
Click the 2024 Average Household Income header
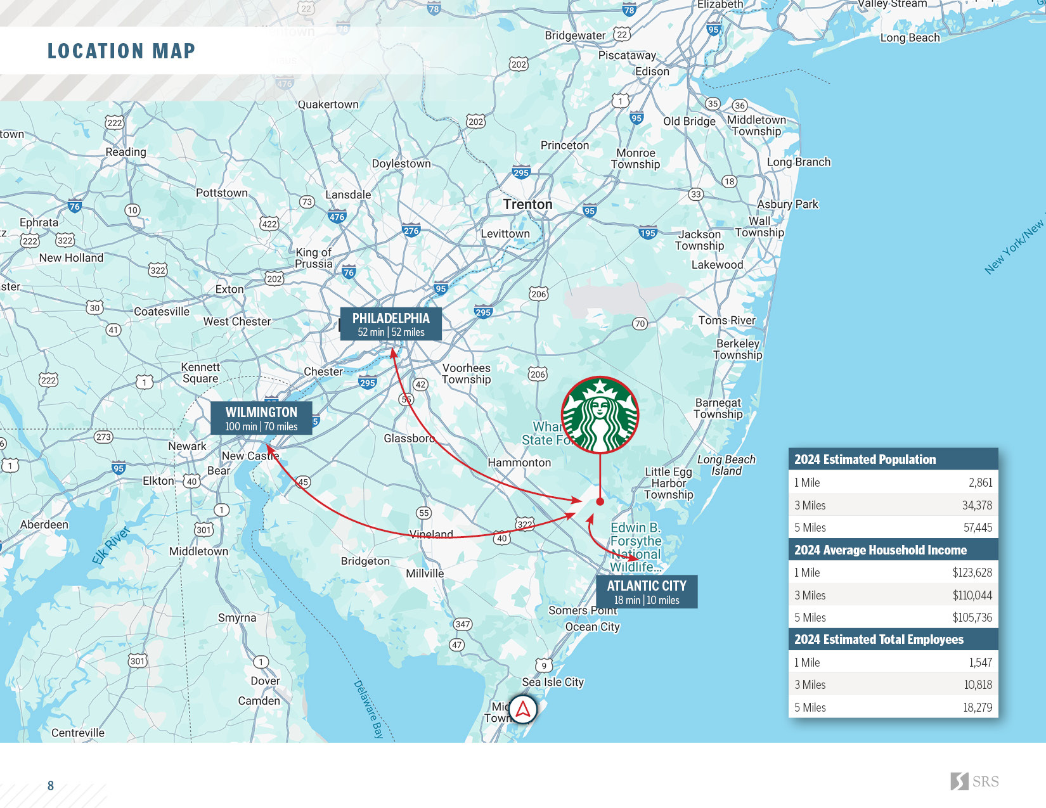[893, 549]
